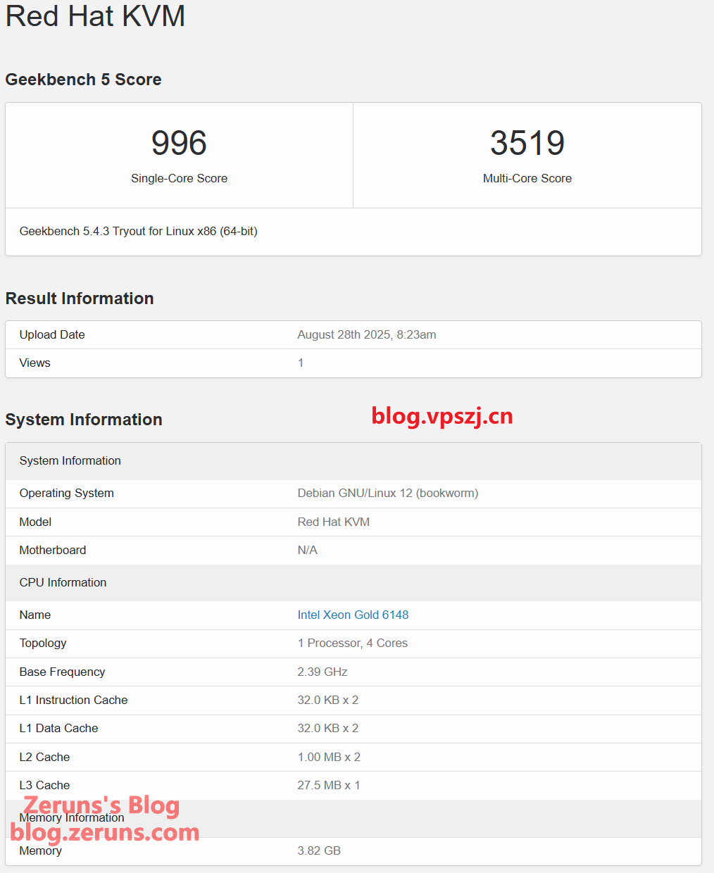Click the L3 Cache label
Image resolution: width=714 pixels, height=873 pixels.
(x=45, y=785)
